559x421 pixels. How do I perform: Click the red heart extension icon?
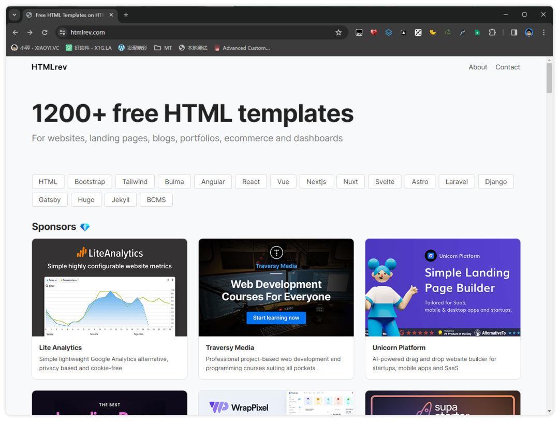pos(374,33)
